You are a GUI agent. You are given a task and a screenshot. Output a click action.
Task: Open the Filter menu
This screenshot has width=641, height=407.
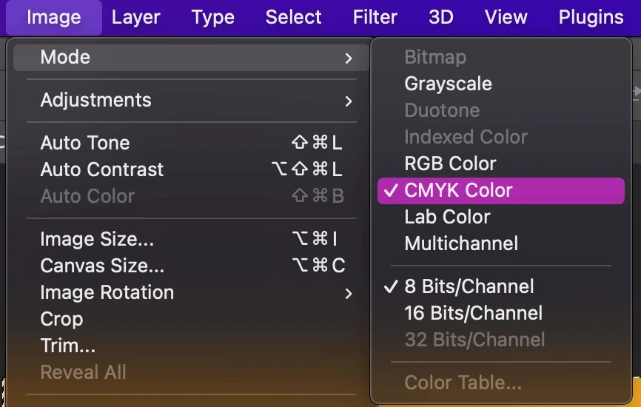tap(375, 17)
